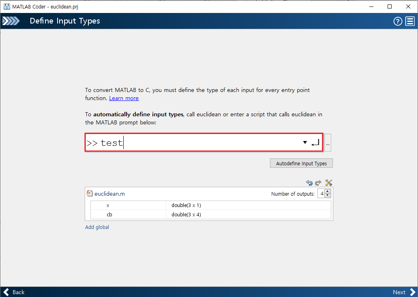Click the workflow steps chevron icon
The height and width of the screenshot is (297, 418).
tap(11, 21)
